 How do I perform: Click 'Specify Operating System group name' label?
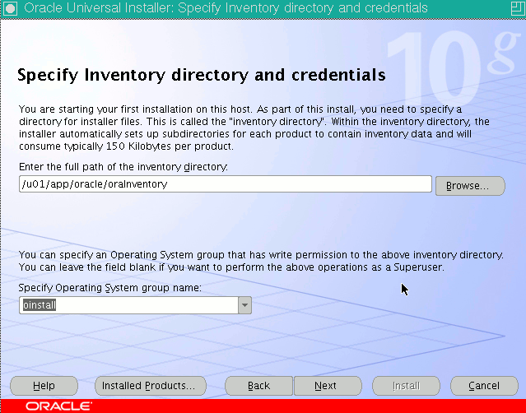coord(110,288)
